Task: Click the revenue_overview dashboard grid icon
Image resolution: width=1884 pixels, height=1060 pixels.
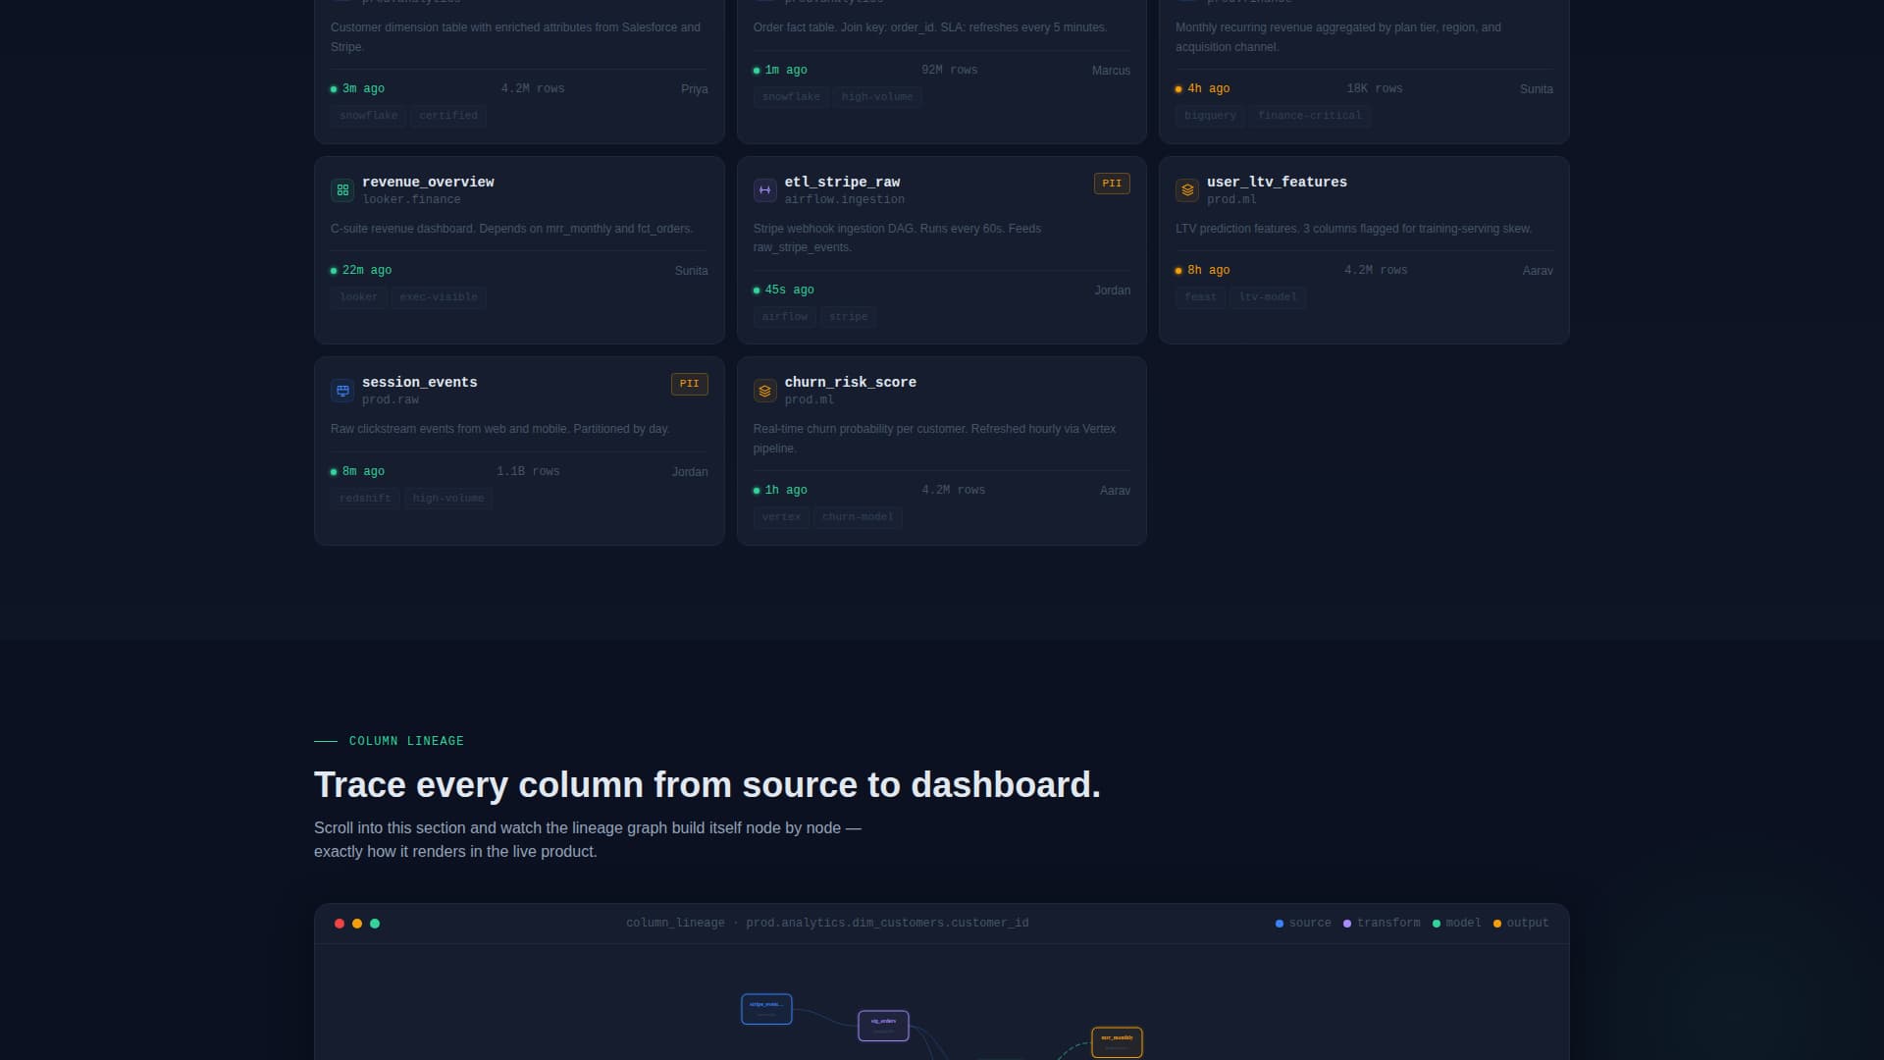Action: [x=341, y=189]
